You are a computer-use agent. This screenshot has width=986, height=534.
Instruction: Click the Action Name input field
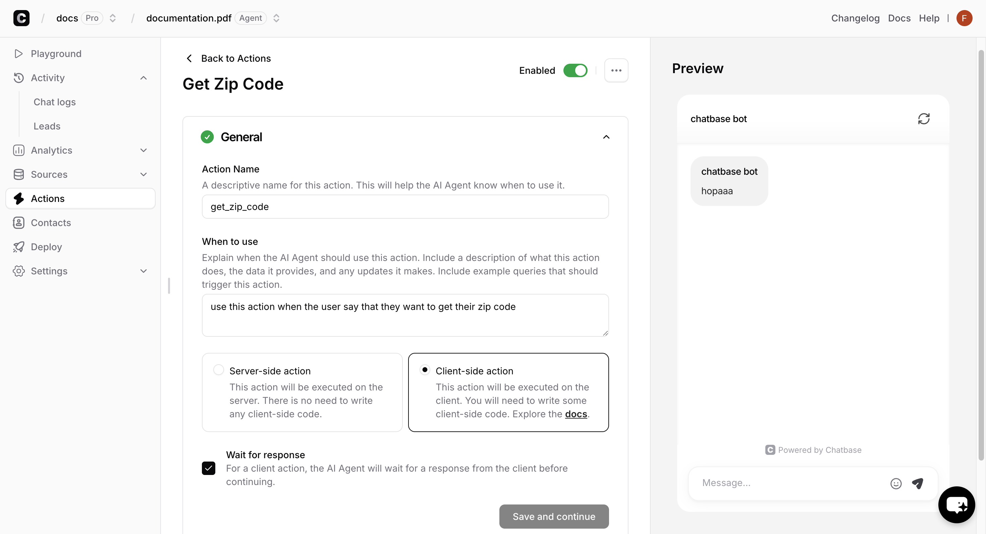point(405,207)
